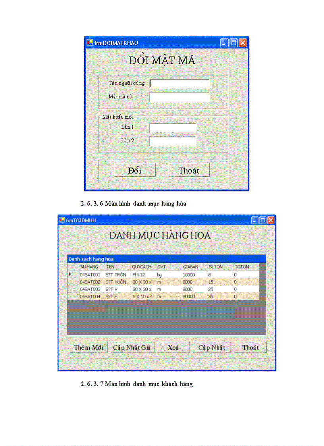Click the frmT03DMHH window title icon
Screen dimensions: 324x446
pos(62,220)
